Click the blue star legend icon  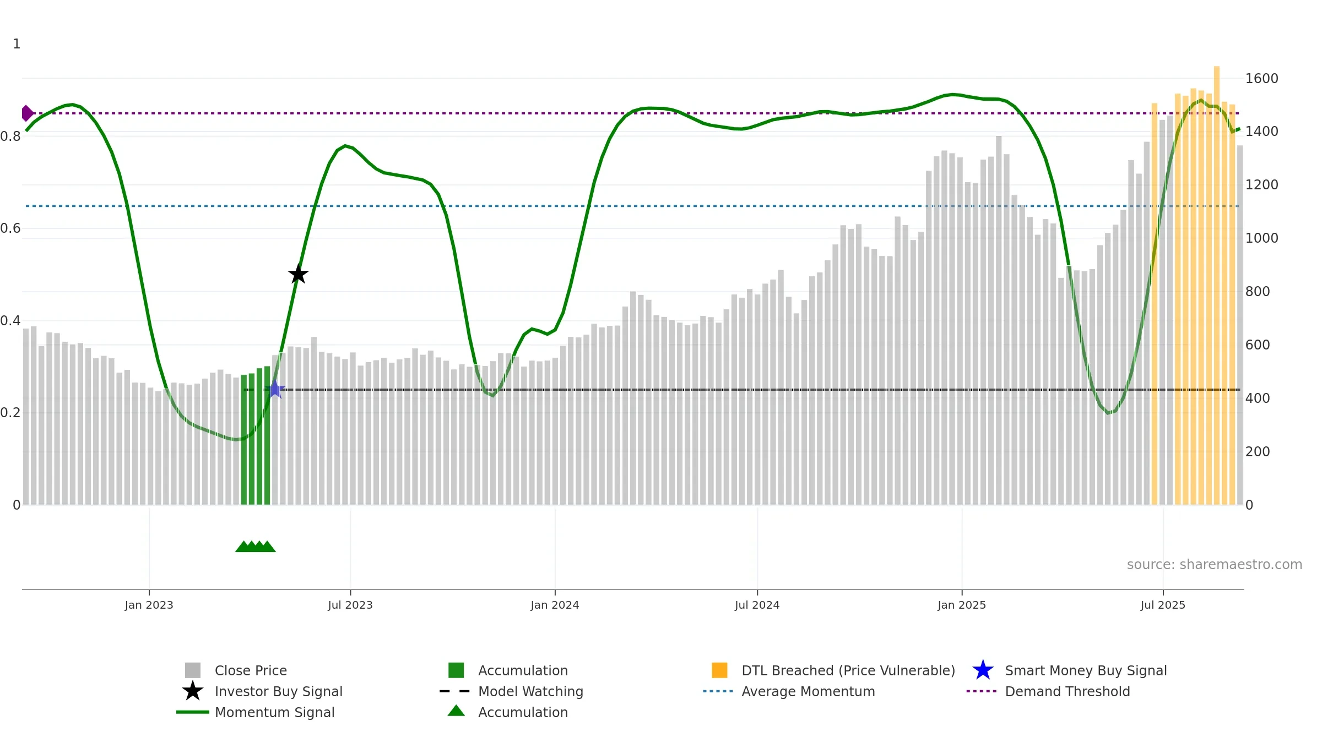[x=983, y=670]
